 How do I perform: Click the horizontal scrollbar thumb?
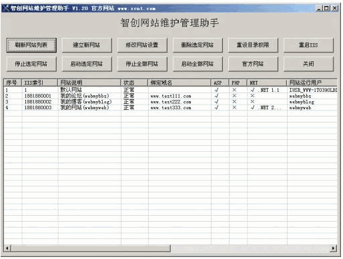[x=90, y=248]
